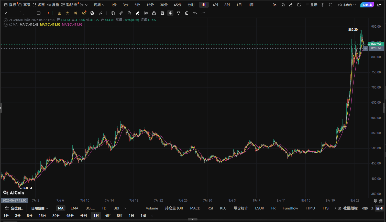Open the AI解读 analysis button
386x222 pixels.
[367, 5]
